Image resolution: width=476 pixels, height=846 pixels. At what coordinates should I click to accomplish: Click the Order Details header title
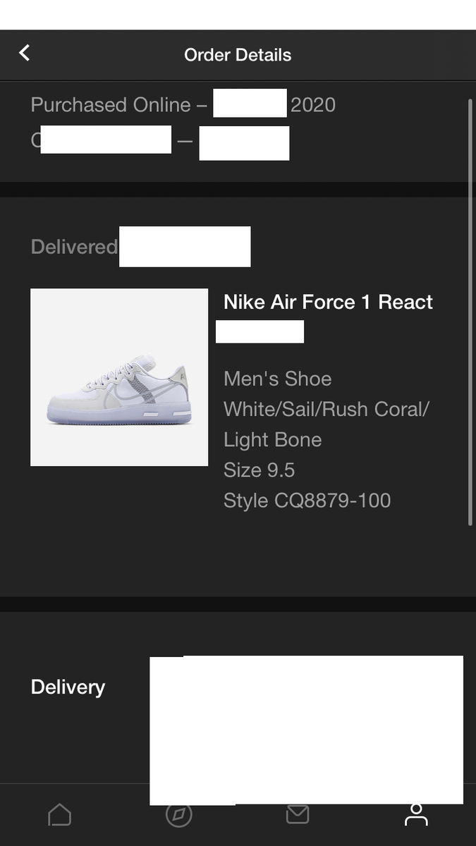pyautogui.click(x=238, y=55)
